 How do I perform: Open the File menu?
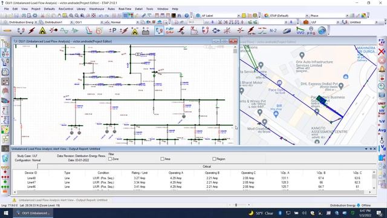7,9
